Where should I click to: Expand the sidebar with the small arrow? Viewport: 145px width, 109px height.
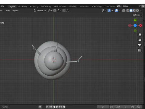(143, 21)
